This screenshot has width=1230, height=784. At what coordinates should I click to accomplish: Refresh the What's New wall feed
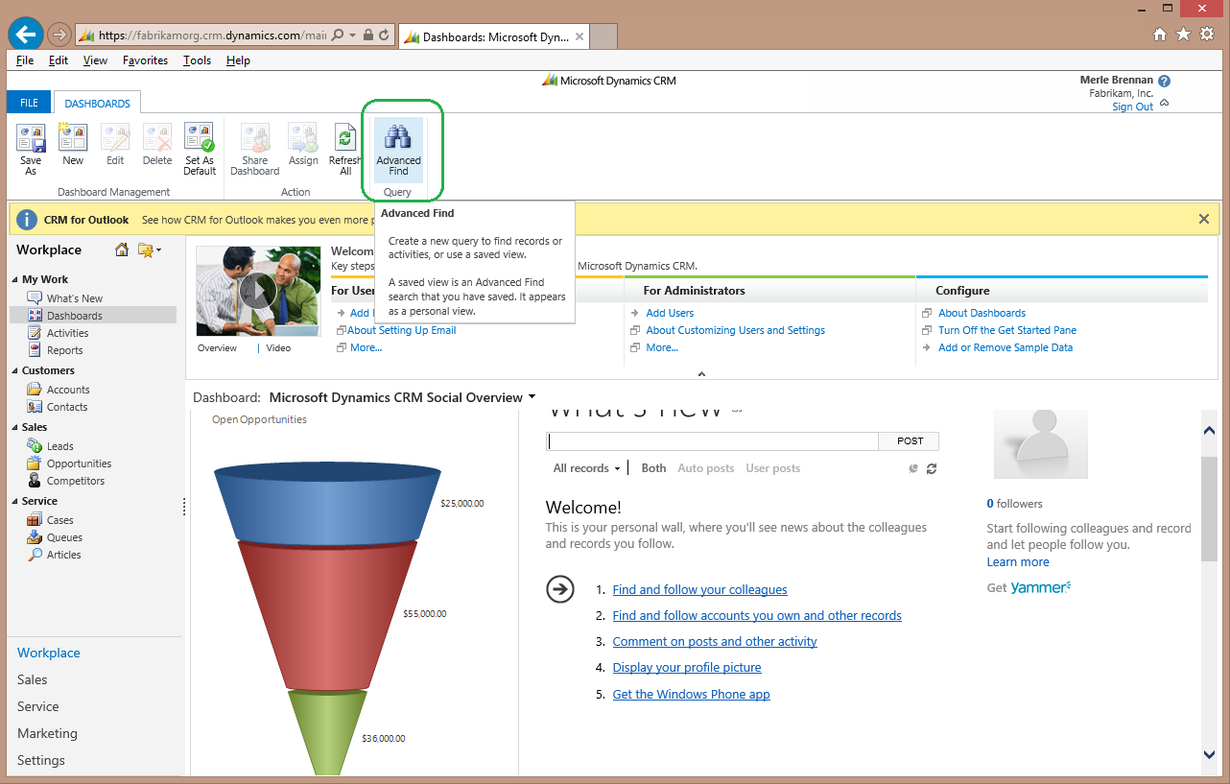coord(932,468)
